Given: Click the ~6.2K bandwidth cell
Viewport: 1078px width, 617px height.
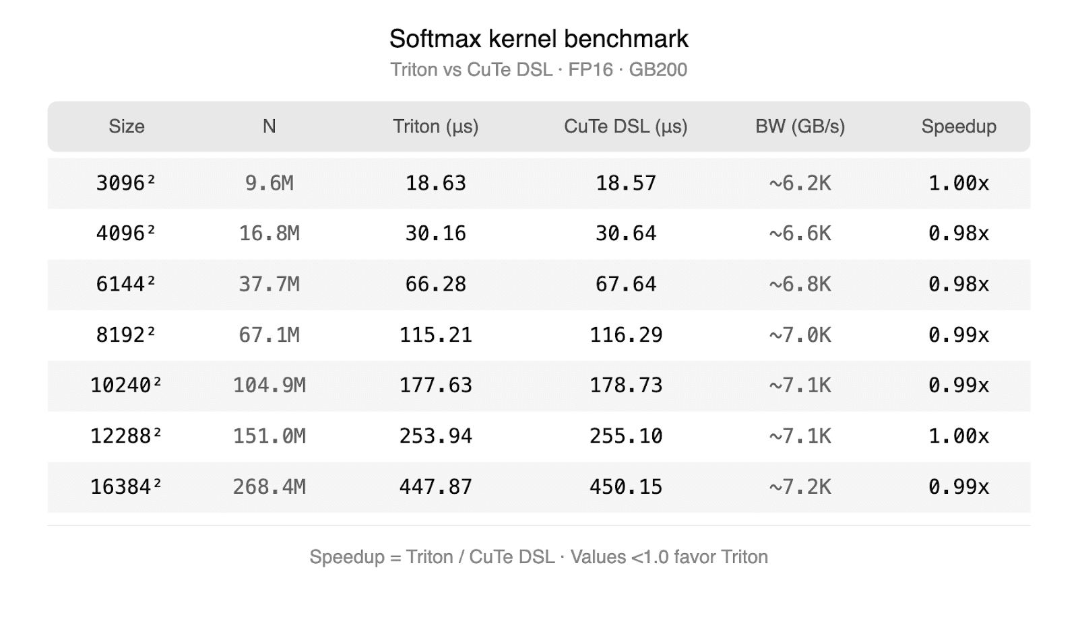Looking at the screenshot, I should coord(800,183).
